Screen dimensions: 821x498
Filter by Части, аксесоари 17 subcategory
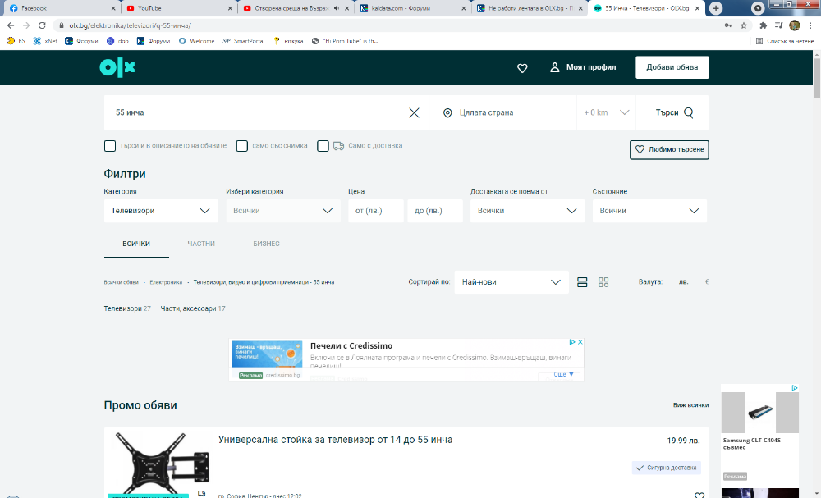pyautogui.click(x=193, y=308)
